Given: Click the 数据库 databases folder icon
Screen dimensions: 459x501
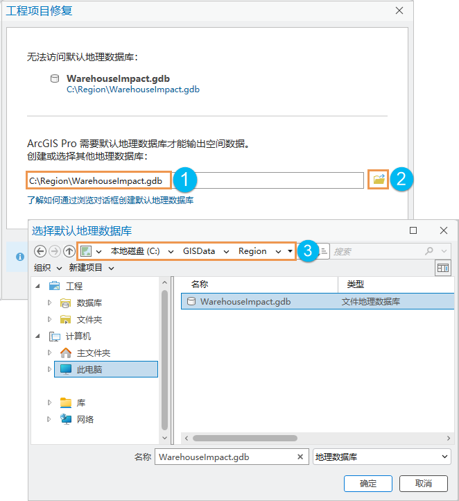Looking at the screenshot, I should (x=65, y=303).
